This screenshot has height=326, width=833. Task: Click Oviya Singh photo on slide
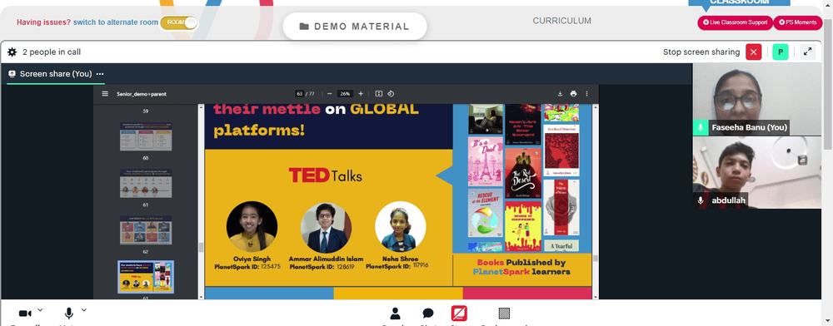tap(252, 226)
